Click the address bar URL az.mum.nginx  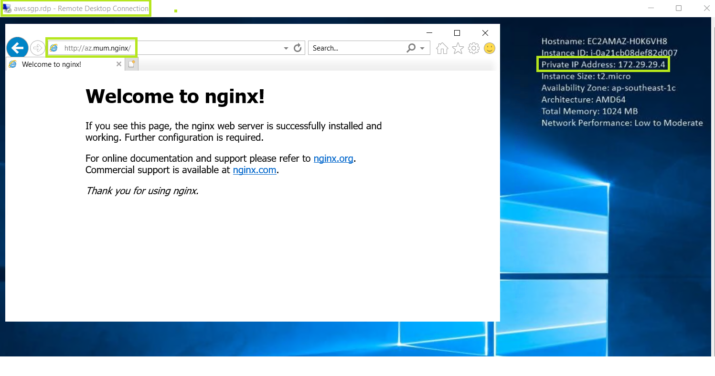point(97,48)
